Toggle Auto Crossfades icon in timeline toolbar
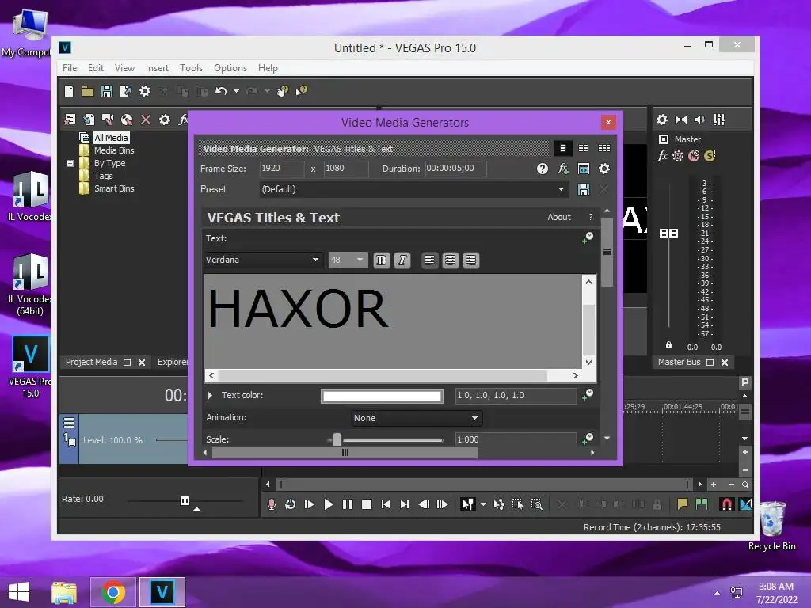This screenshot has height=608, width=811. (745, 504)
